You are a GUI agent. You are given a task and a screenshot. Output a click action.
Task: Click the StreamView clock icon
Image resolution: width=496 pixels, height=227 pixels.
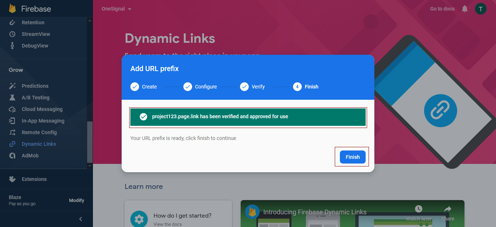pyautogui.click(x=12, y=34)
